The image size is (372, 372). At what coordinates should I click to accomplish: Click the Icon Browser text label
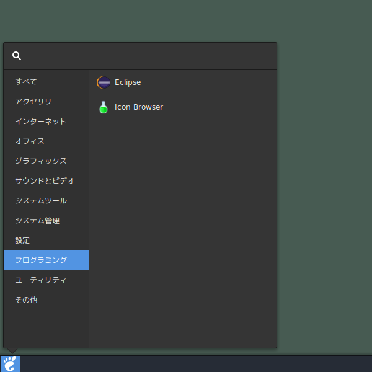click(x=139, y=107)
